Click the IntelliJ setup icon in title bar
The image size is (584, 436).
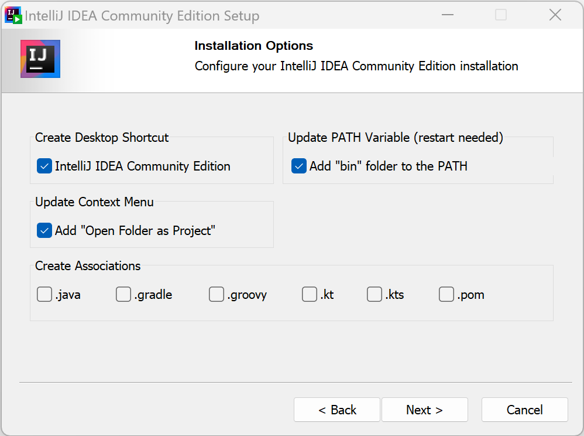13,15
